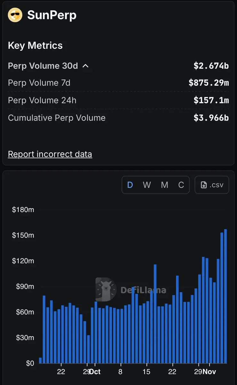Click the Nov label on x-axis
This screenshot has height=385, width=237.
(210, 372)
